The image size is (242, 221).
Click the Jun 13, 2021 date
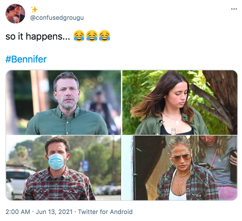click(x=54, y=212)
